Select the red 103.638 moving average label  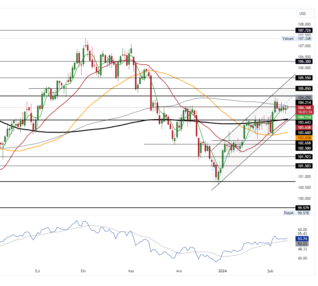point(304,127)
